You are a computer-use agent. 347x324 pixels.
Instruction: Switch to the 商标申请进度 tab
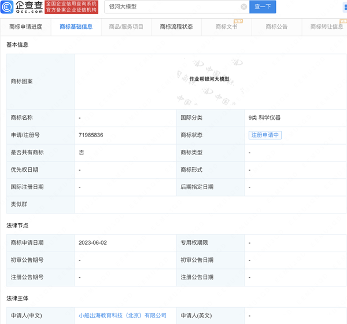[x=26, y=27]
